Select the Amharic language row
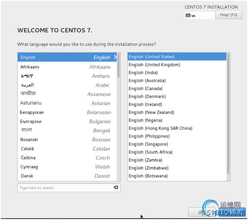Screen dimensions: 248x220 pyautogui.click(x=67, y=76)
